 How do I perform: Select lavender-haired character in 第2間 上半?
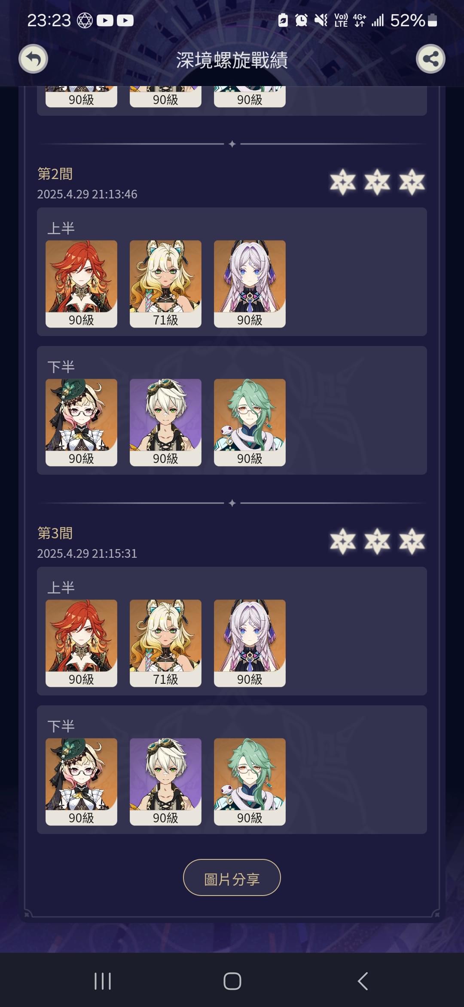coord(250,284)
